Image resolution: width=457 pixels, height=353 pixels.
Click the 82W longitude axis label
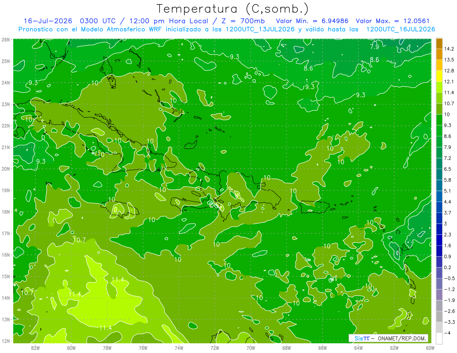tap(35, 348)
